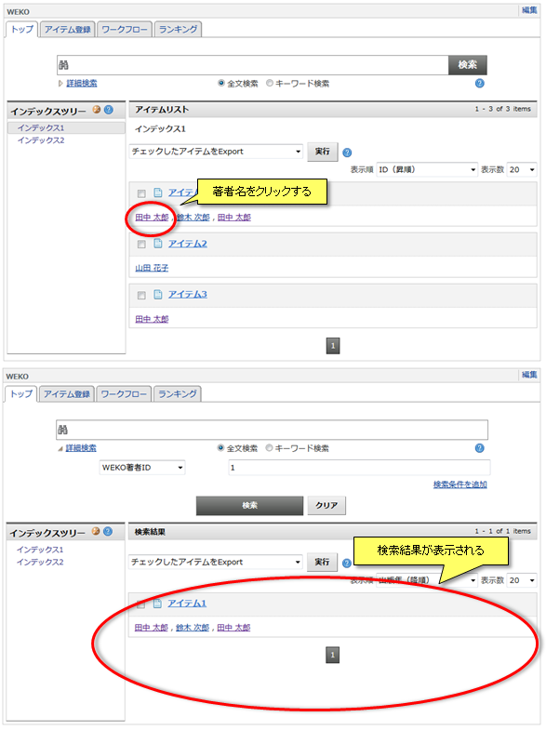Screen dimensions: 546x730
Task: Open アイテム1 link in search results
Action: [x=187, y=604]
